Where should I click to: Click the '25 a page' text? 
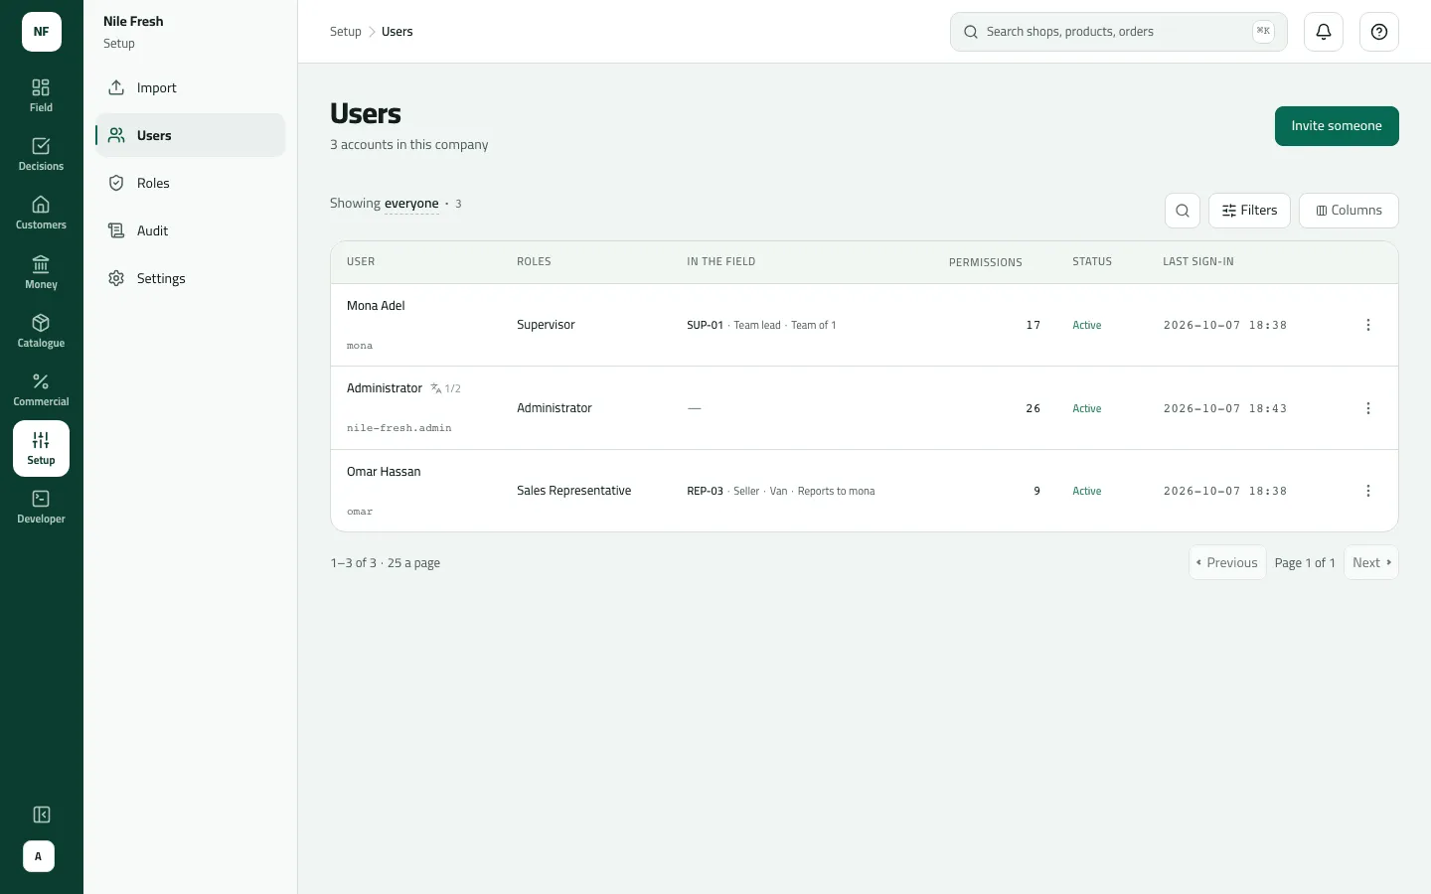coord(413,563)
